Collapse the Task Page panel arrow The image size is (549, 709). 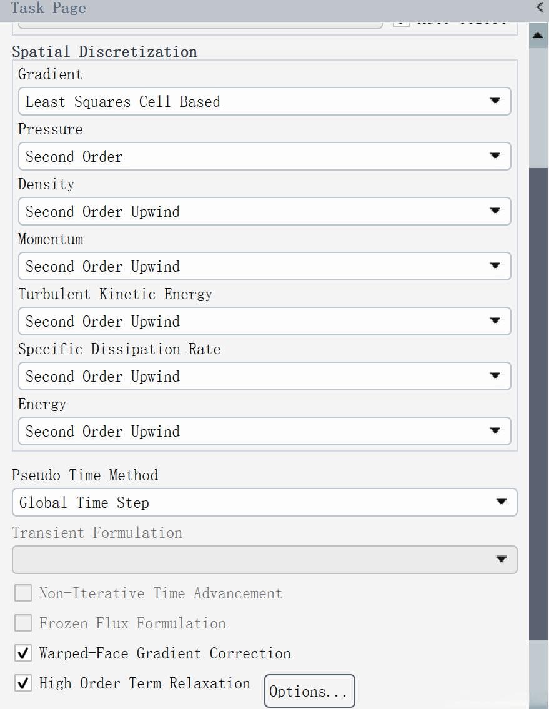[x=539, y=7]
